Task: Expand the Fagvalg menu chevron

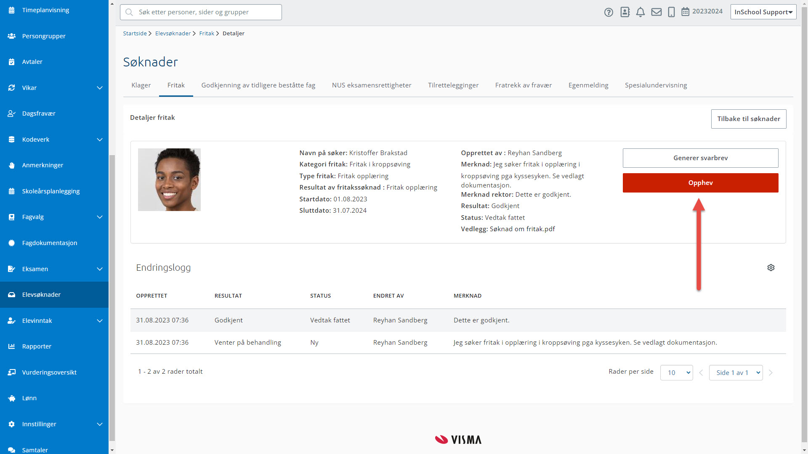Action: [x=100, y=217]
